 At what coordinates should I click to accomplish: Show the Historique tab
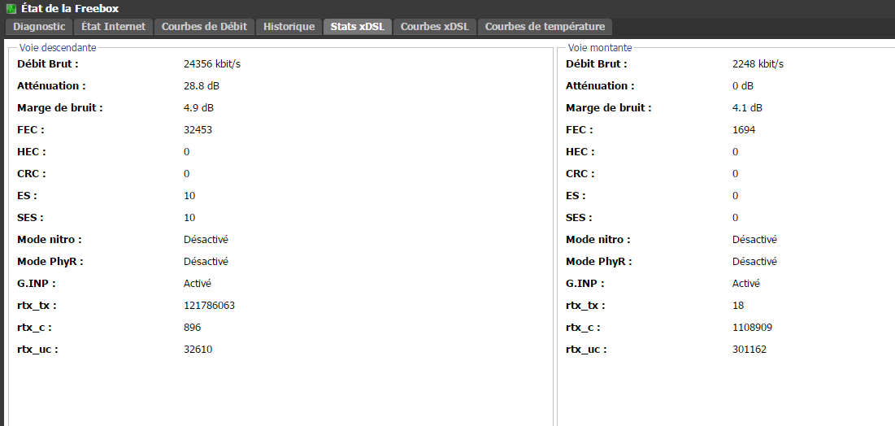tap(289, 27)
